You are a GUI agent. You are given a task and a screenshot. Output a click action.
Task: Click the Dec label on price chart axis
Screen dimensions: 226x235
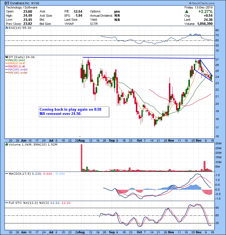(x=199, y=141)
